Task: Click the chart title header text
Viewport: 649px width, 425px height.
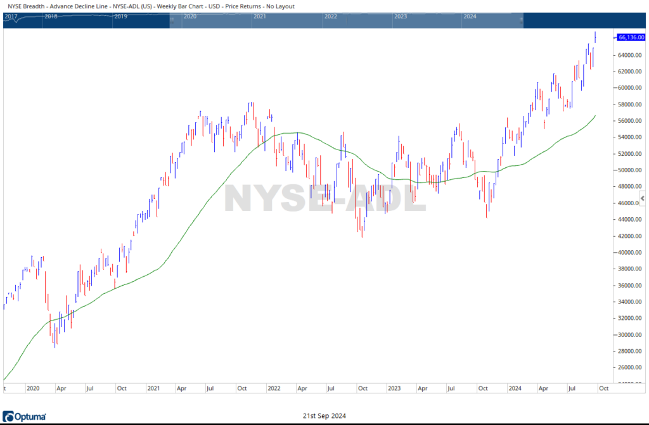Action: [151, 6]
